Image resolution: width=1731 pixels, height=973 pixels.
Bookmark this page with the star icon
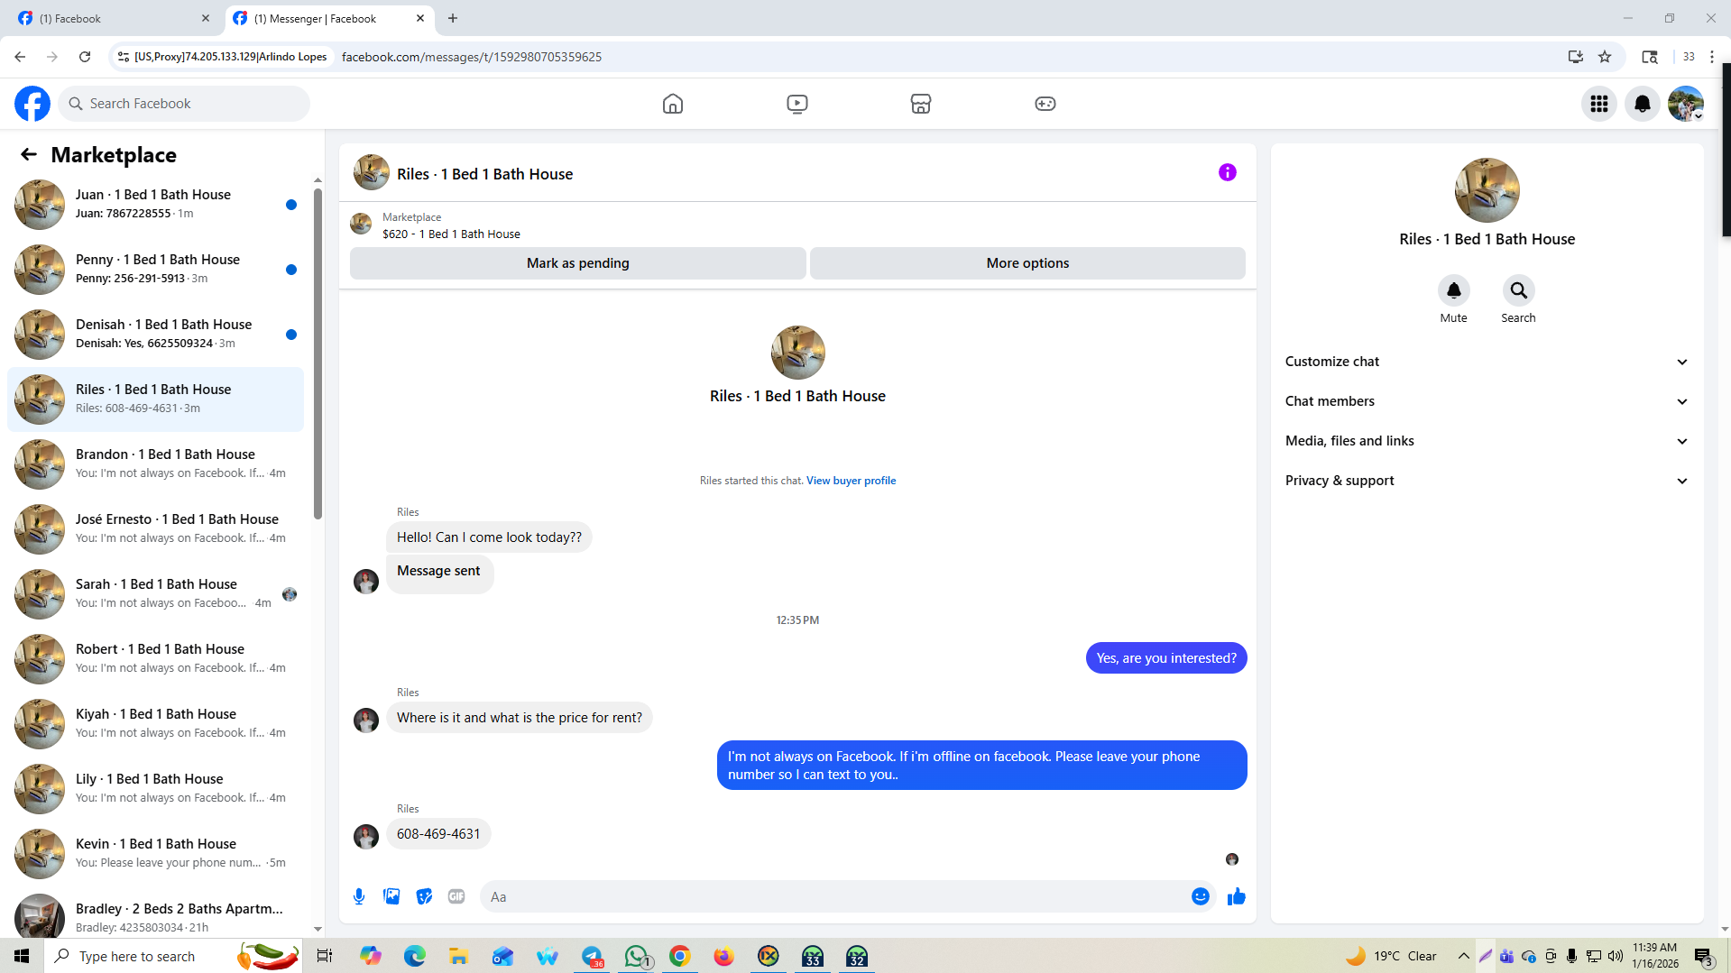(x=1605, y=57)
